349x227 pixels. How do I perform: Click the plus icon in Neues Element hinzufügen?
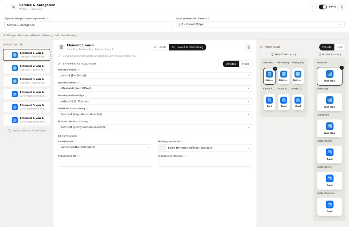[x=9, y=131]
